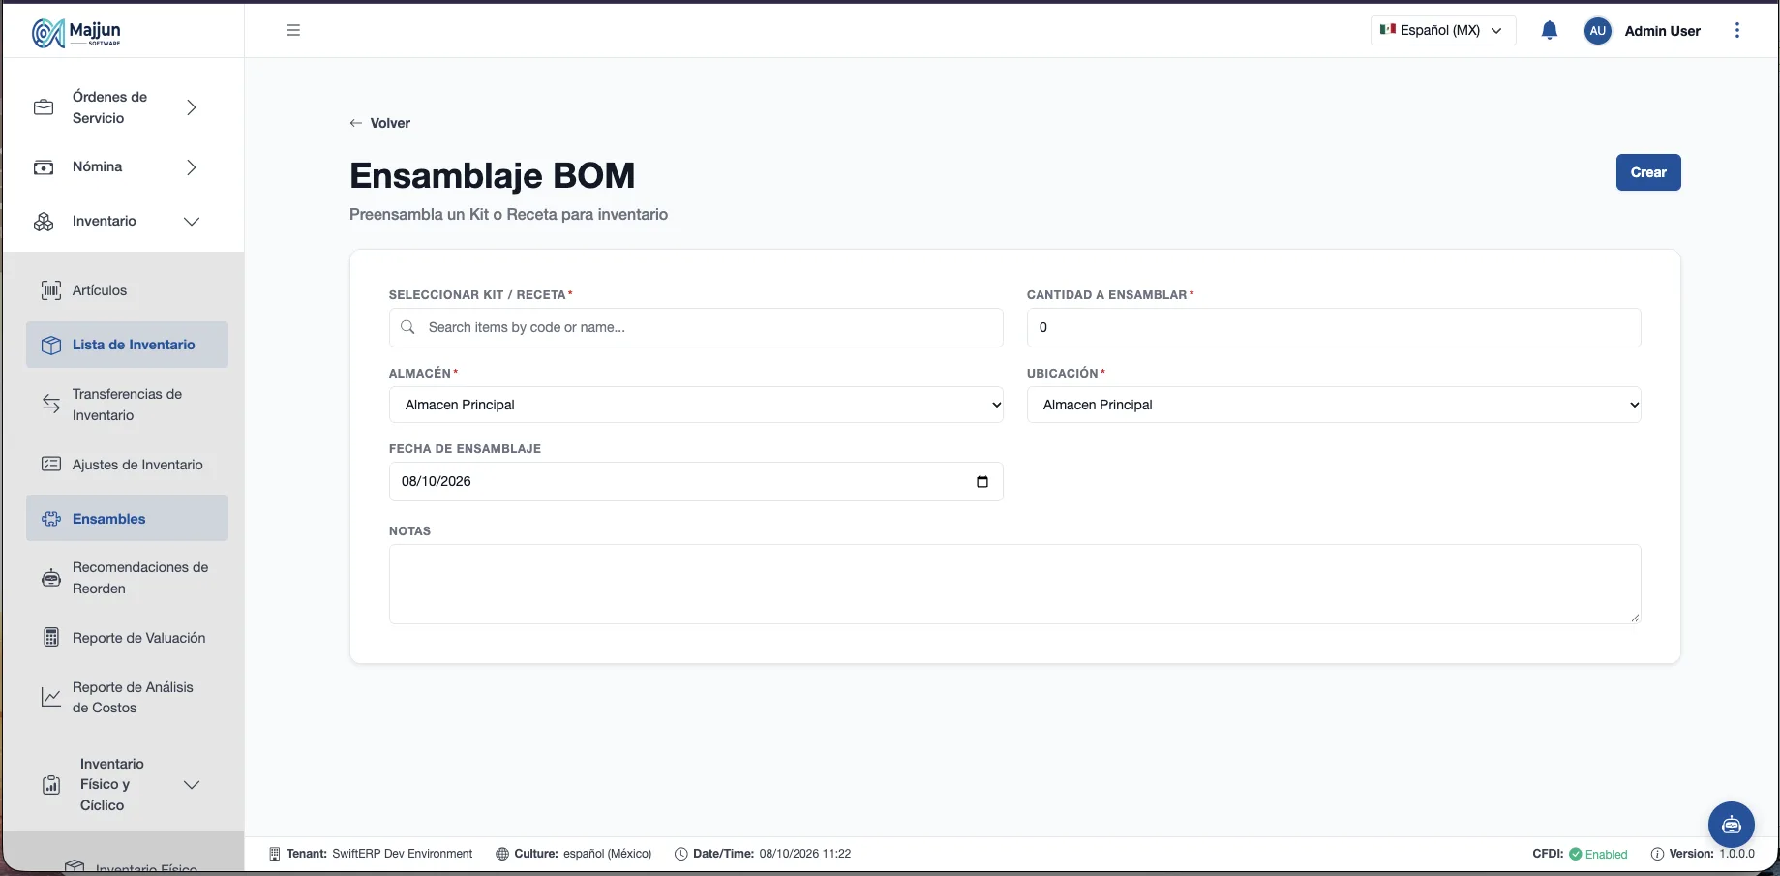The width and height of the screenshot is (1780, 876).
Task: Click the Inventario Físico y Cíclico clipboard icon
Action: 51,785
